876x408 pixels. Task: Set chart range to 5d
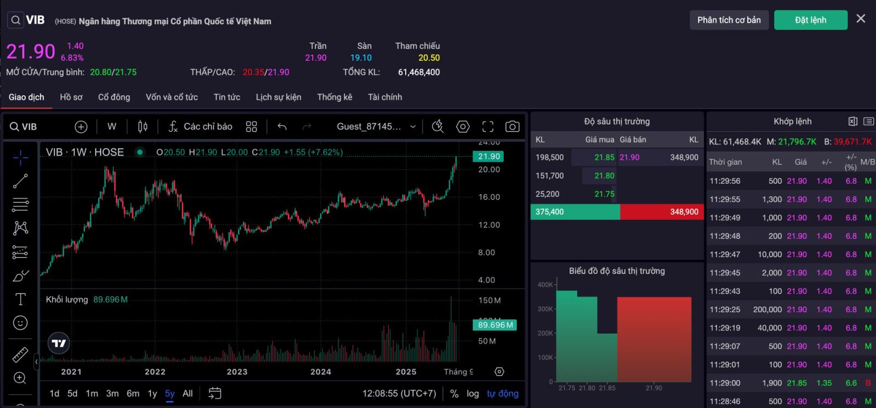pyautogui.click(x=72, y=393)
